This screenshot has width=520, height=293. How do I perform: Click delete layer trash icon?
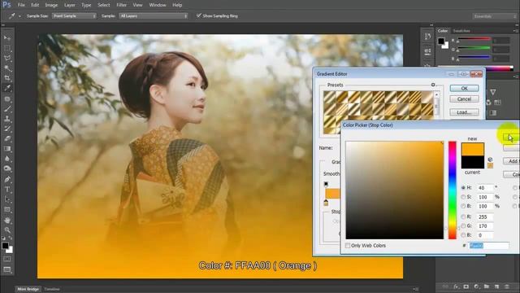(506, 286)
